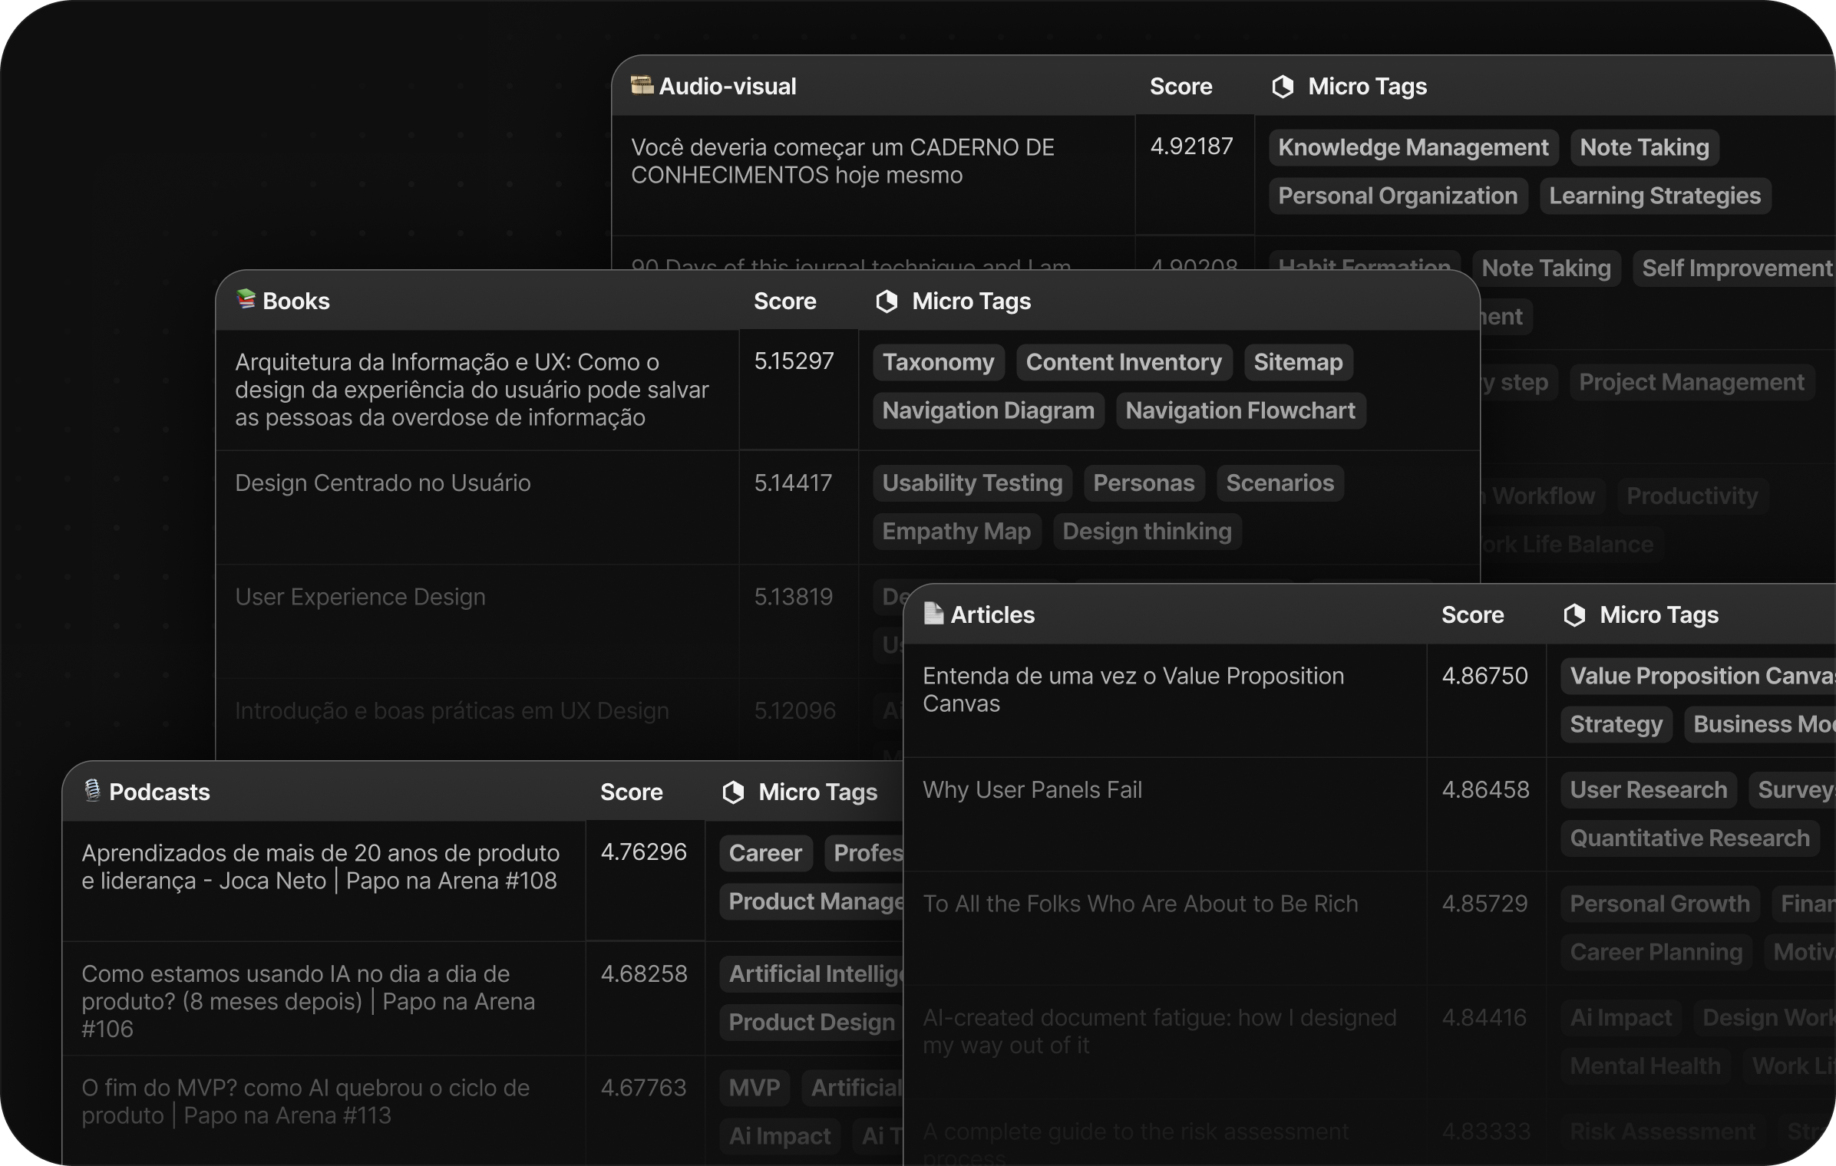This screenshot has width=1836, height=1166.
Task: Click the Books stack icon
Action: coord(246,299)
